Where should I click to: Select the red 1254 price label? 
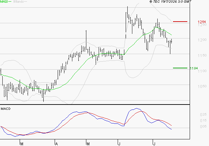202,22
